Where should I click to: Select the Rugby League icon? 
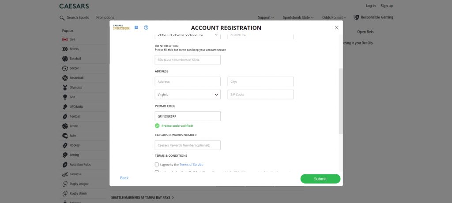(x=65, y=184)
